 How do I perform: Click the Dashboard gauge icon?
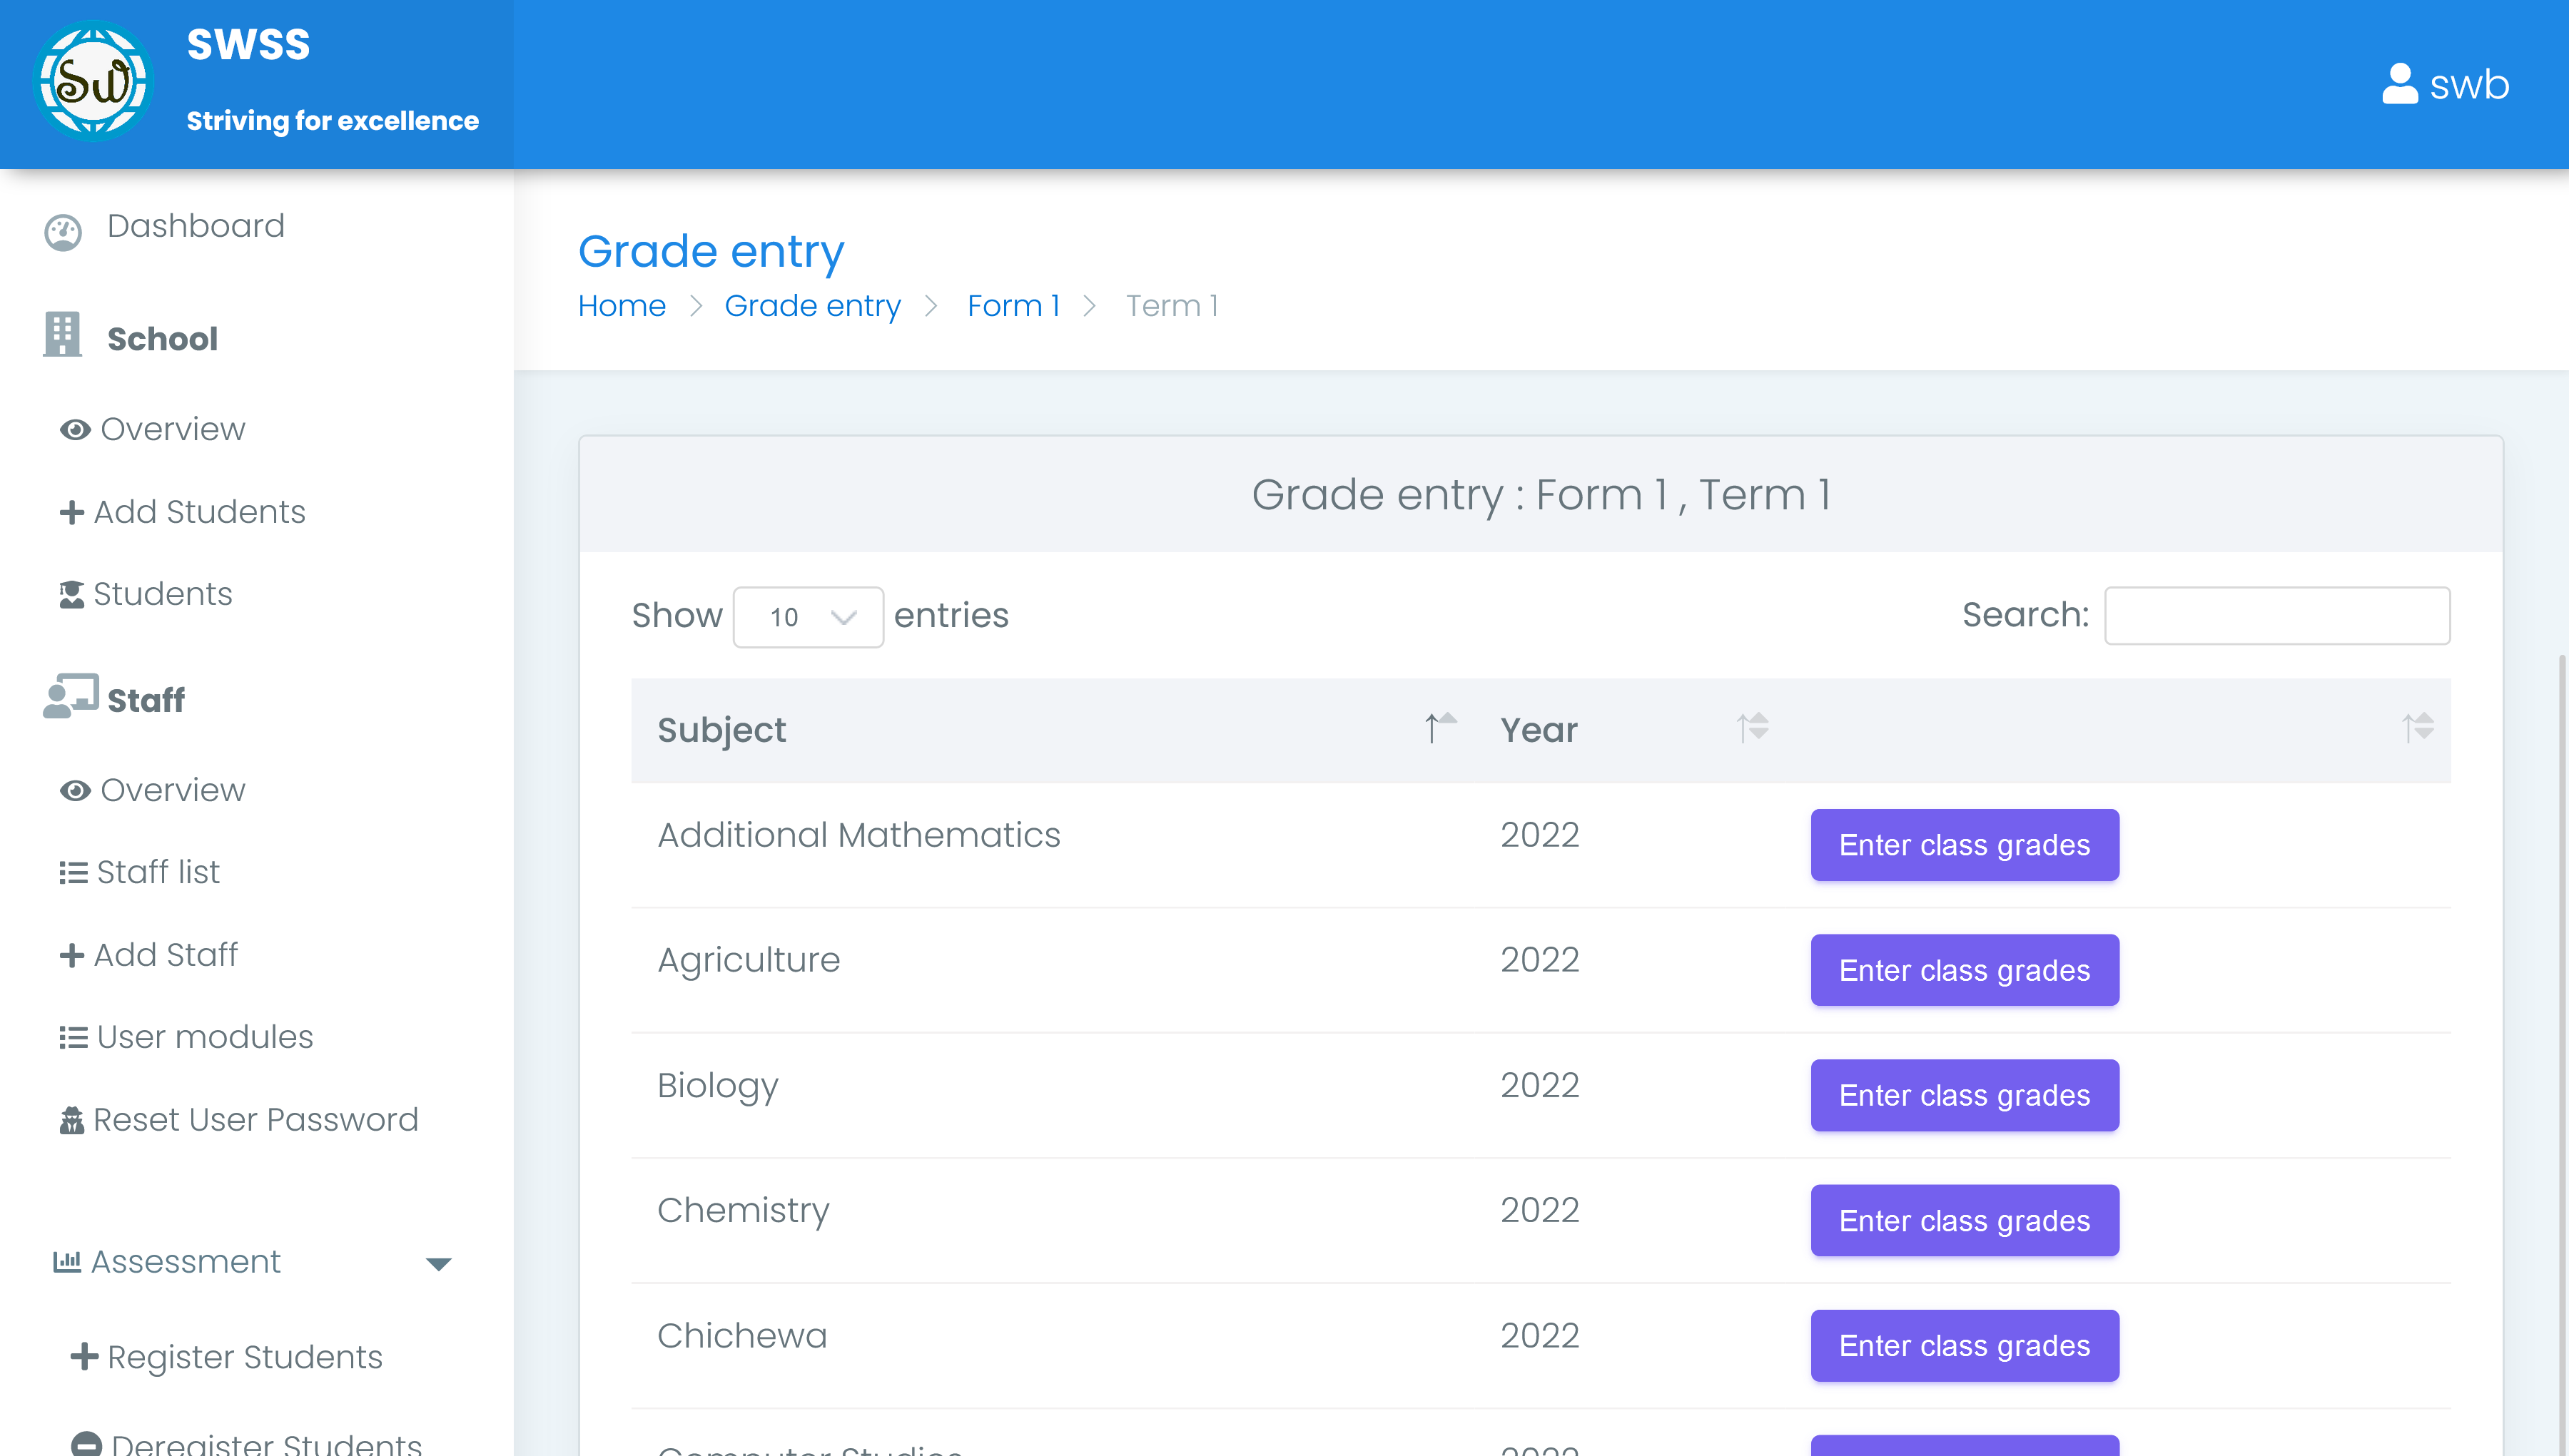(x=63, y=232)
